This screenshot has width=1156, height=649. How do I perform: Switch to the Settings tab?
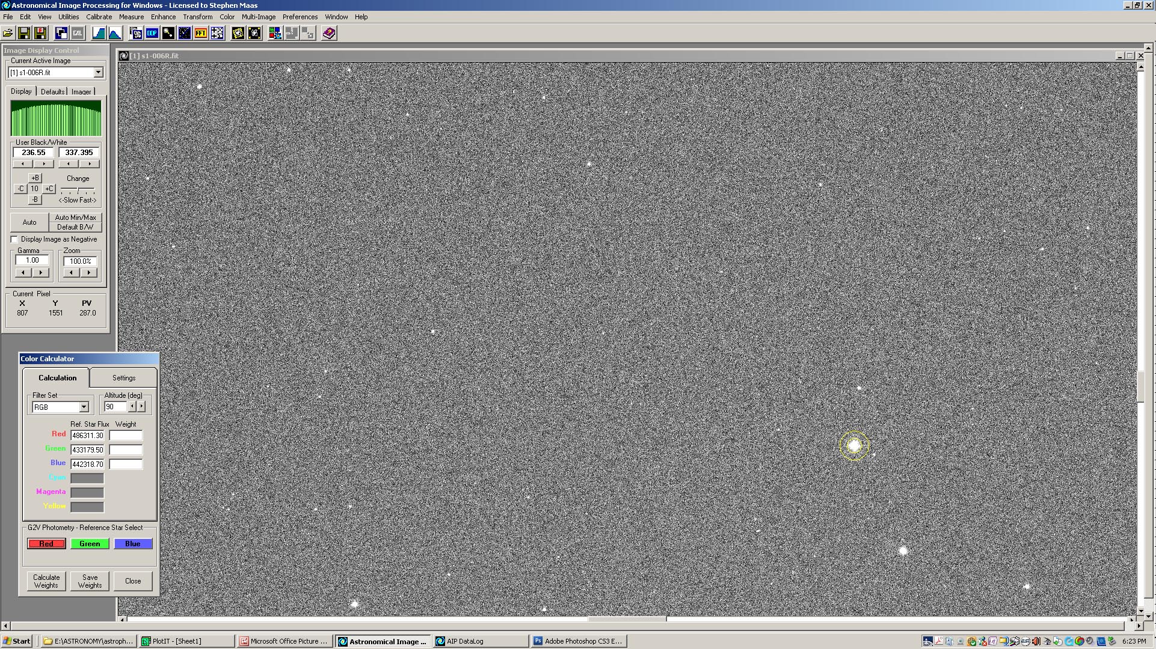point(124,378)
